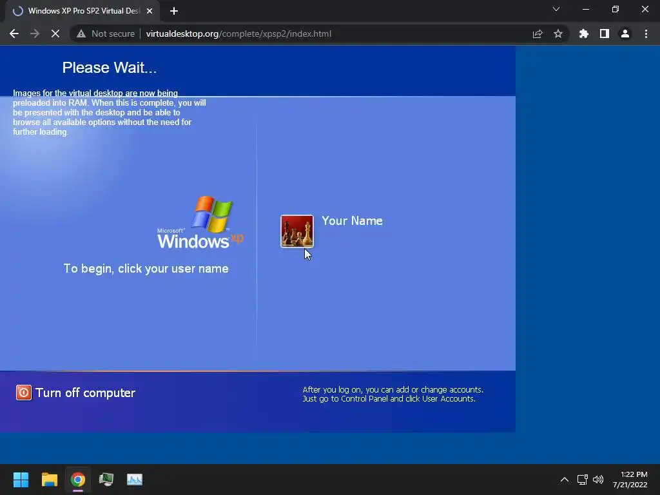Show hidden system tray icons

565,480
